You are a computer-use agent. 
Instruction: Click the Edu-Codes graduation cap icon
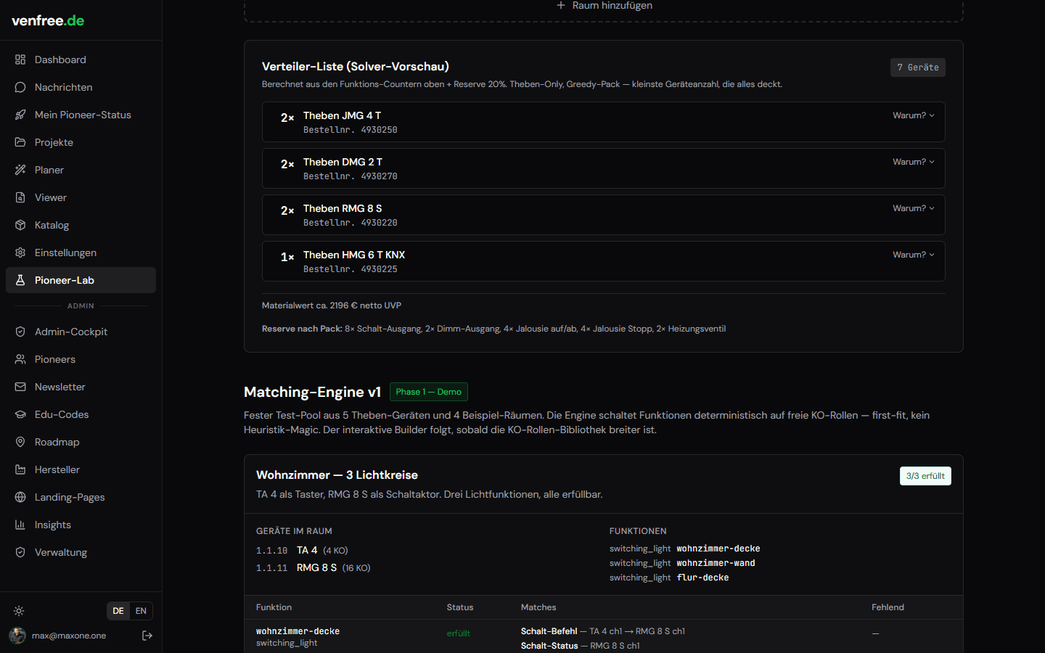pyautogui.click(x=20, y=414)
